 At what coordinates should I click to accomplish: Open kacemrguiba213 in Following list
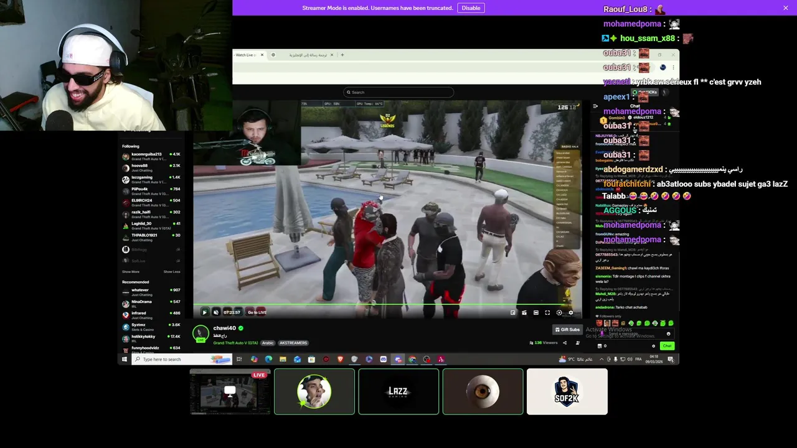coord(151,156)
